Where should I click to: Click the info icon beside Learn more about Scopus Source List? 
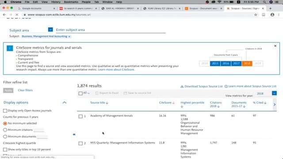click(226, 87)
